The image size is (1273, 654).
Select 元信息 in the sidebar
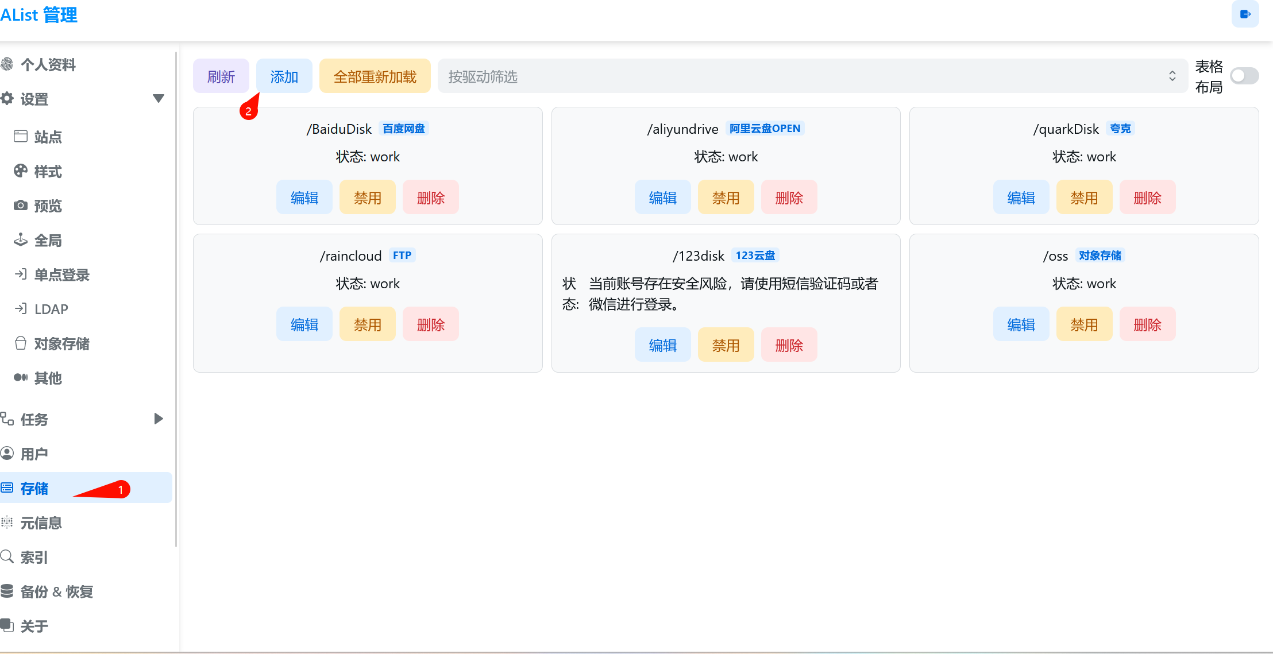(41, 523)
